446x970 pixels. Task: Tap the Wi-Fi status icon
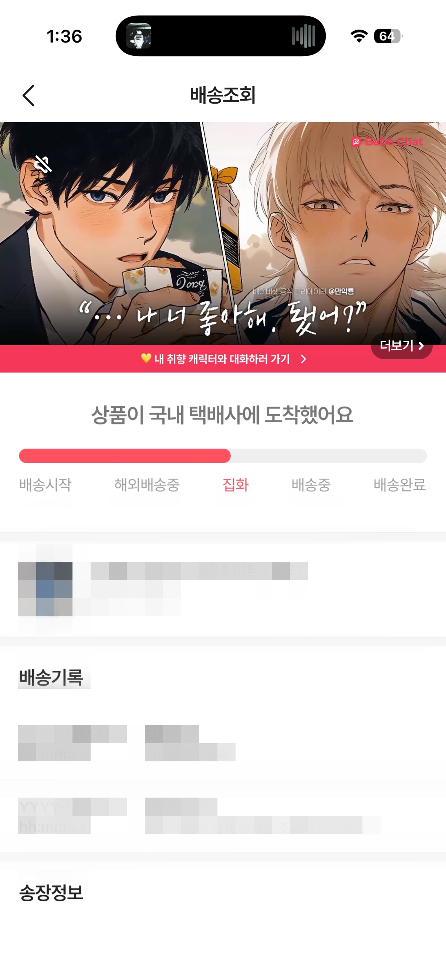359,36
